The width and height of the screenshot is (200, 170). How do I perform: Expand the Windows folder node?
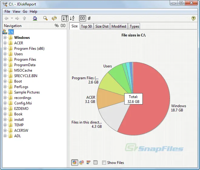[5, 38]
